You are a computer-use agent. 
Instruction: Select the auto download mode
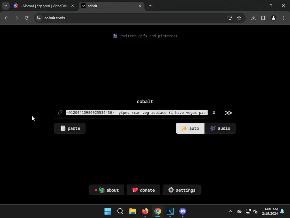tap(190, 128)
